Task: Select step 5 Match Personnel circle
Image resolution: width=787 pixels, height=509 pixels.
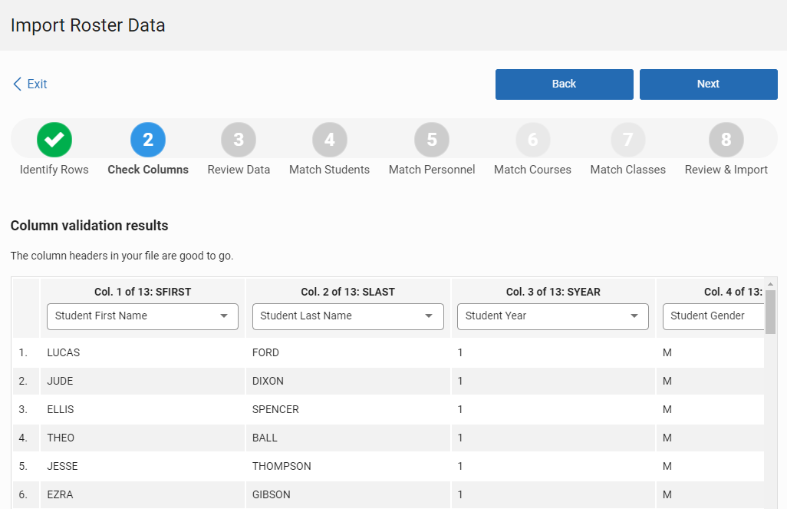Action: coord(432,139)
